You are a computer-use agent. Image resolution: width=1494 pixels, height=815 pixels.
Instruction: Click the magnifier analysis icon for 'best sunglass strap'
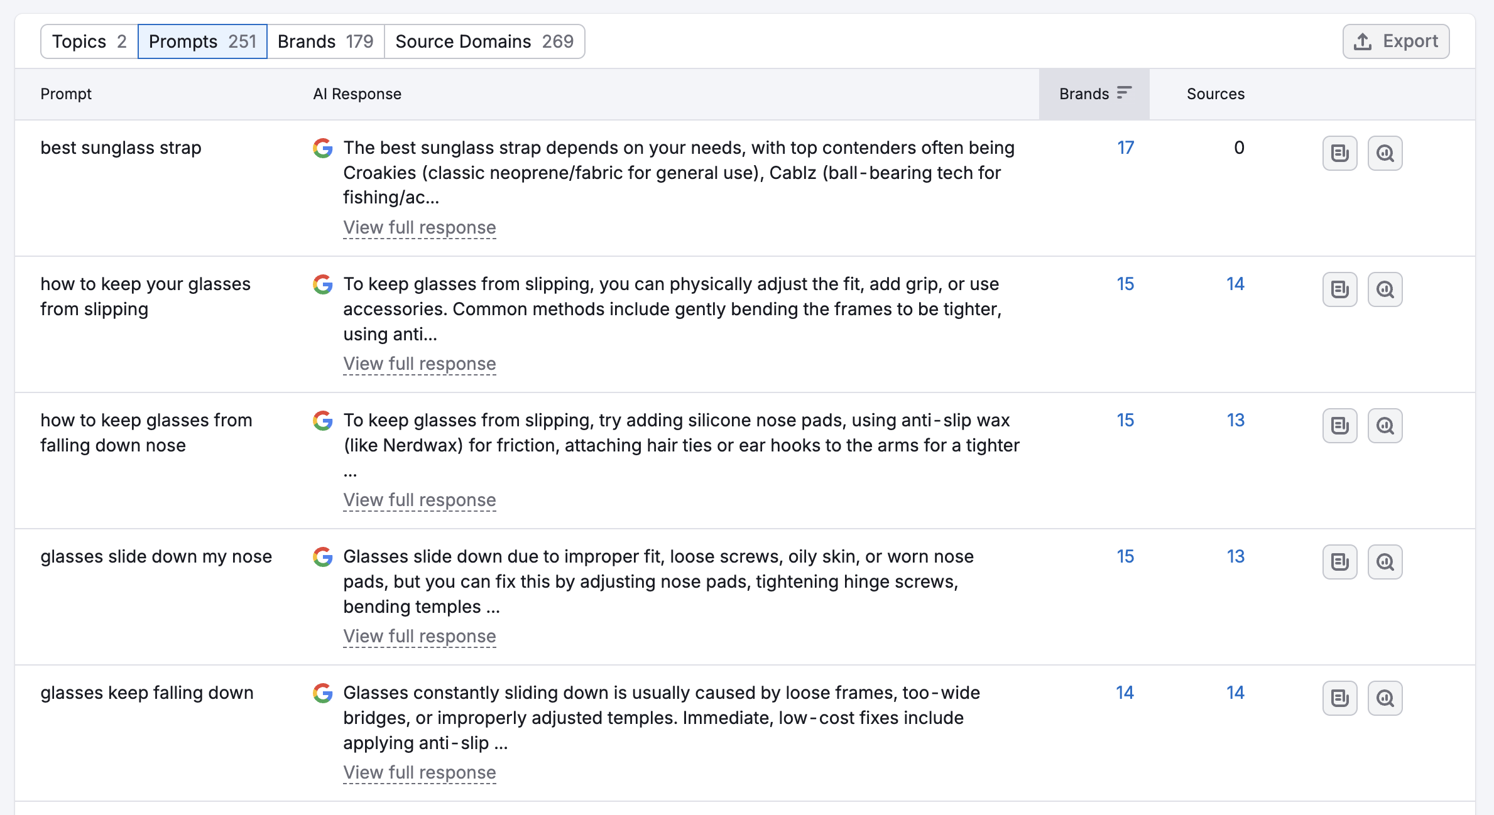1385,153
